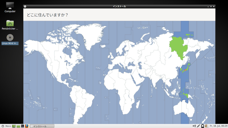Open the installer window menu circle icon
The height and width of the screenshot is (128, 228).
(x=25, y=6)
